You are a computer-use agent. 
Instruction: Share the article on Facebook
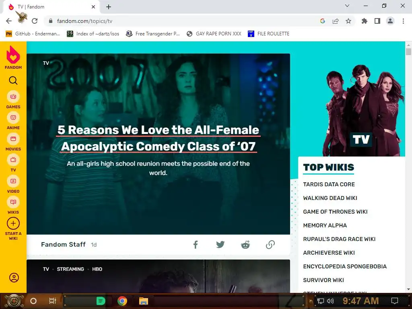pyautogui.click(x=196, y=245)
